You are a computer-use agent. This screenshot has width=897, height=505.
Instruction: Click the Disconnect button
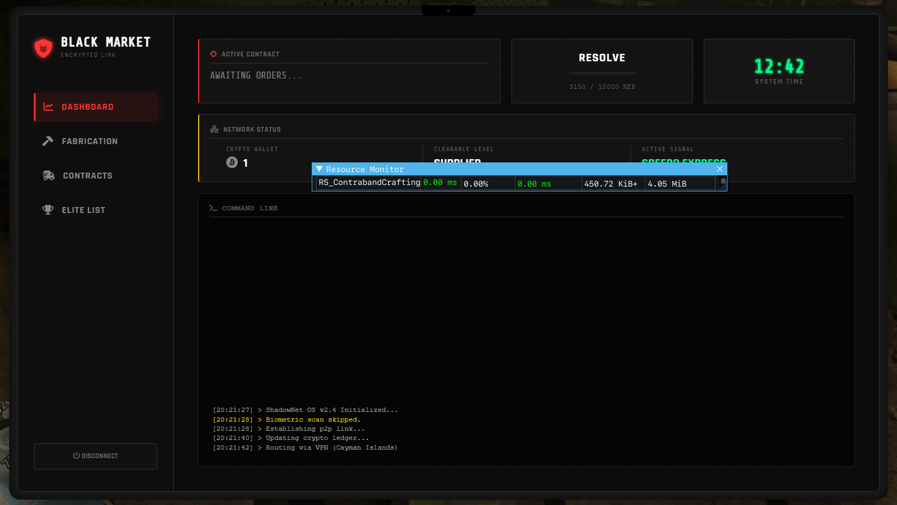95,456
